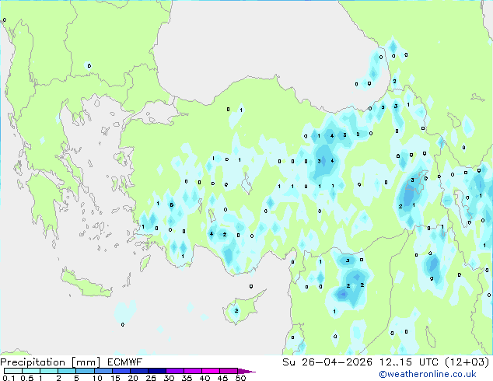Click the 2–5 mm legend color swatch
The width and height of the screenshot is (493, 381).
pyautogui.click(x=67, y=371)
